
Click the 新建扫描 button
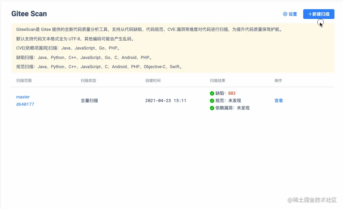(319, 14)
